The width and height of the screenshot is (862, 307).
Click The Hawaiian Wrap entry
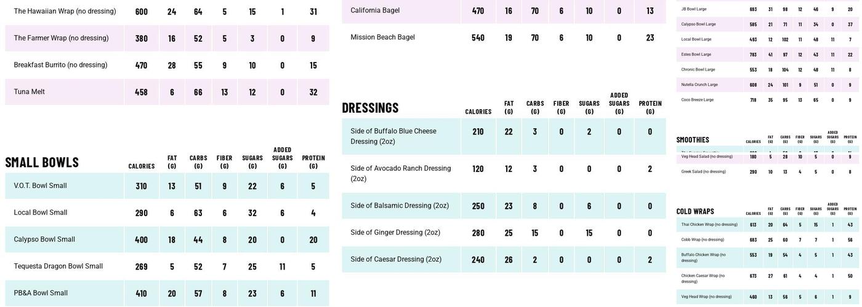(65, 12)
